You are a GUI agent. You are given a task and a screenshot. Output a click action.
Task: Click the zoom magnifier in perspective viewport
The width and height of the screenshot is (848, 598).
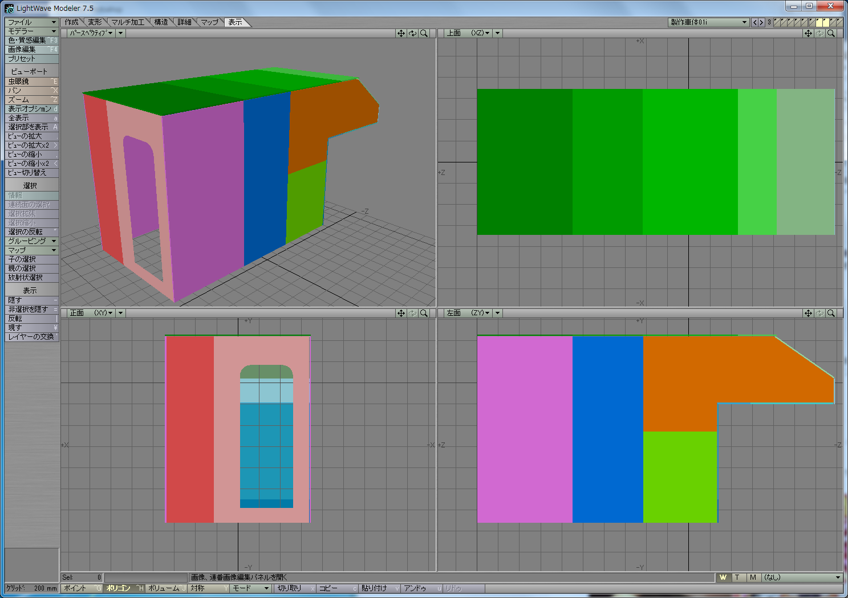coord(424,34)
